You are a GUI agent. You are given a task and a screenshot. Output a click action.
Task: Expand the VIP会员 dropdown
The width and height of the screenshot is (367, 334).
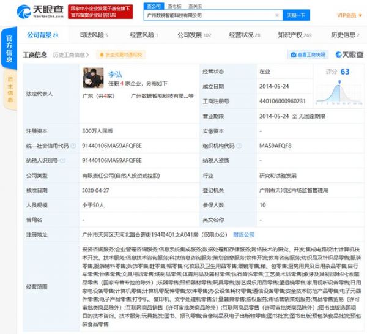click(x=349, y=15)
